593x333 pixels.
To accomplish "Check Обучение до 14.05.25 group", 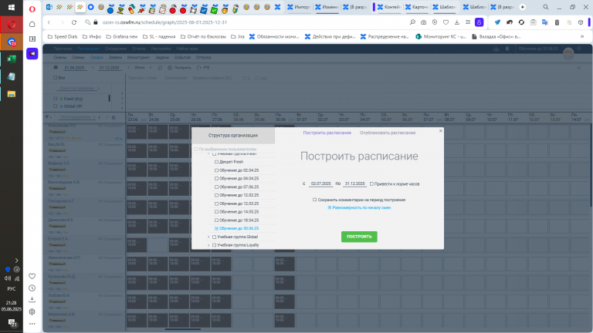I will 216,212.
